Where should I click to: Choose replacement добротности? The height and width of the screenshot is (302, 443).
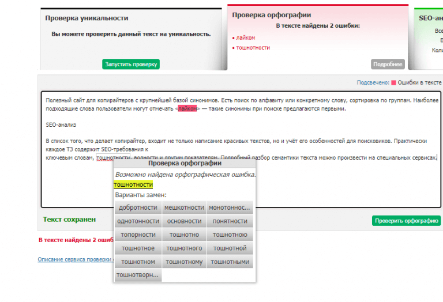(138, 207)
